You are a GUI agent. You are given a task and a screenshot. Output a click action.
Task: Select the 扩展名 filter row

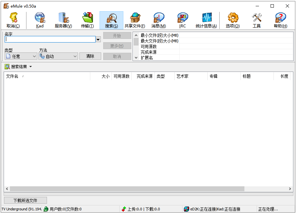216,58
